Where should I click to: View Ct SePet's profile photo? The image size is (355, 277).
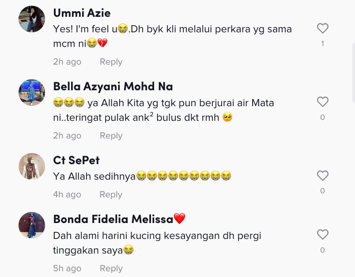click(31, 166)
